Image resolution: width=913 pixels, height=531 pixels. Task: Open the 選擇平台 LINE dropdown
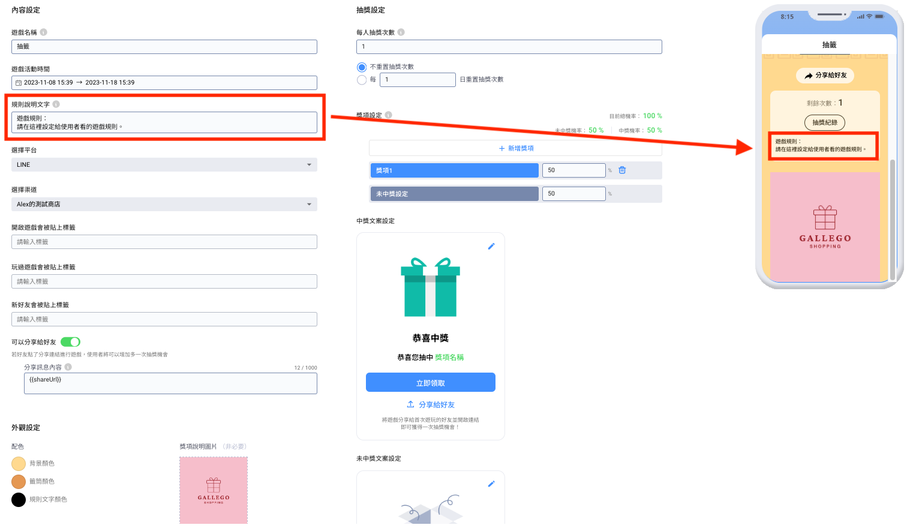tap(164, 165)
